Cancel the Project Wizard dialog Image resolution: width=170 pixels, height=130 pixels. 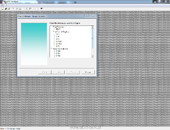coord(88,72)
